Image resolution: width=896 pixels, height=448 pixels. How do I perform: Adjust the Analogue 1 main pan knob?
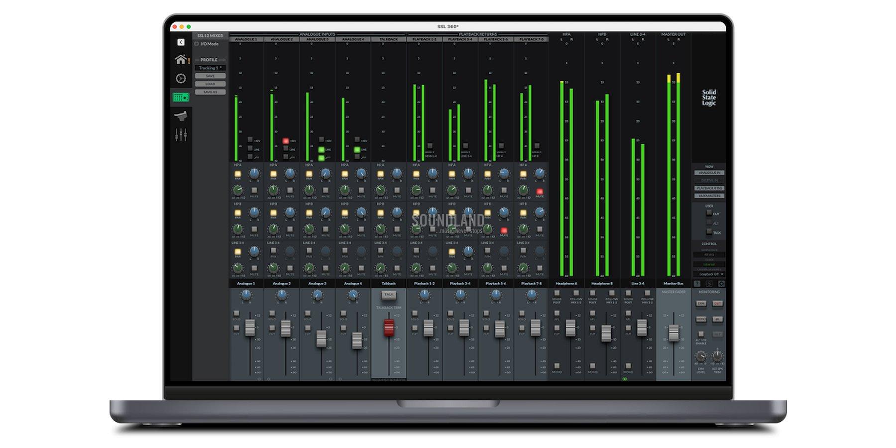tap(246, 295)
